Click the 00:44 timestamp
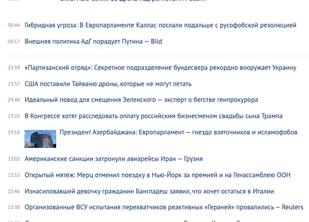 (14, 25)
